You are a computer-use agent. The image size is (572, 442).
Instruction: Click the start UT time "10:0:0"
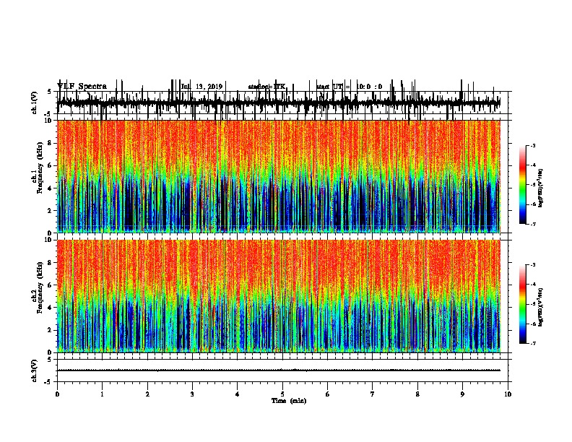[x=369, y=87]
